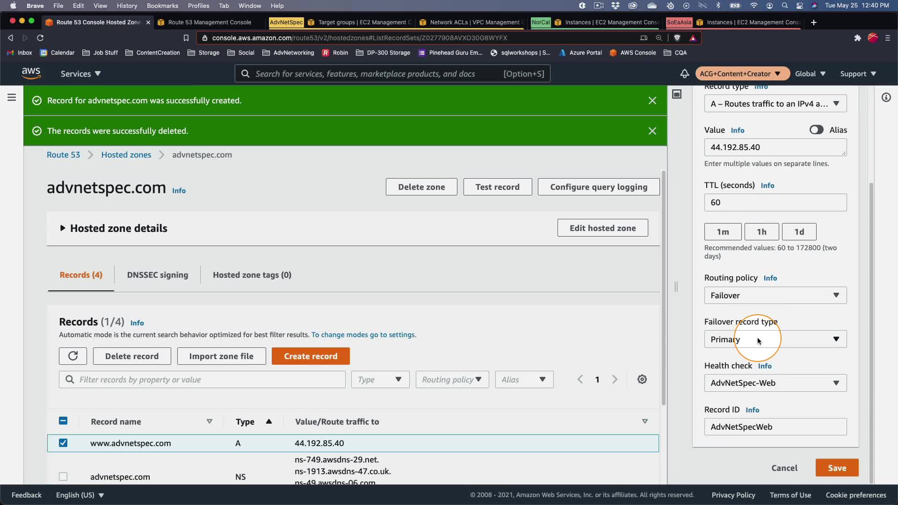Screen dimensions: 898x505
Task: Click the split panel layout icon
Action: point(677,94)
